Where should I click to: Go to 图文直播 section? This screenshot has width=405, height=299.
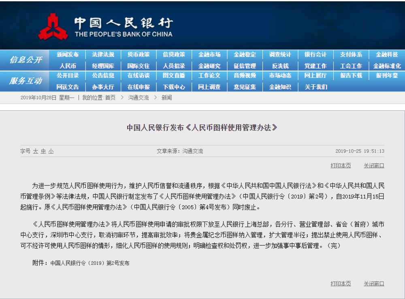pos(174,75)
